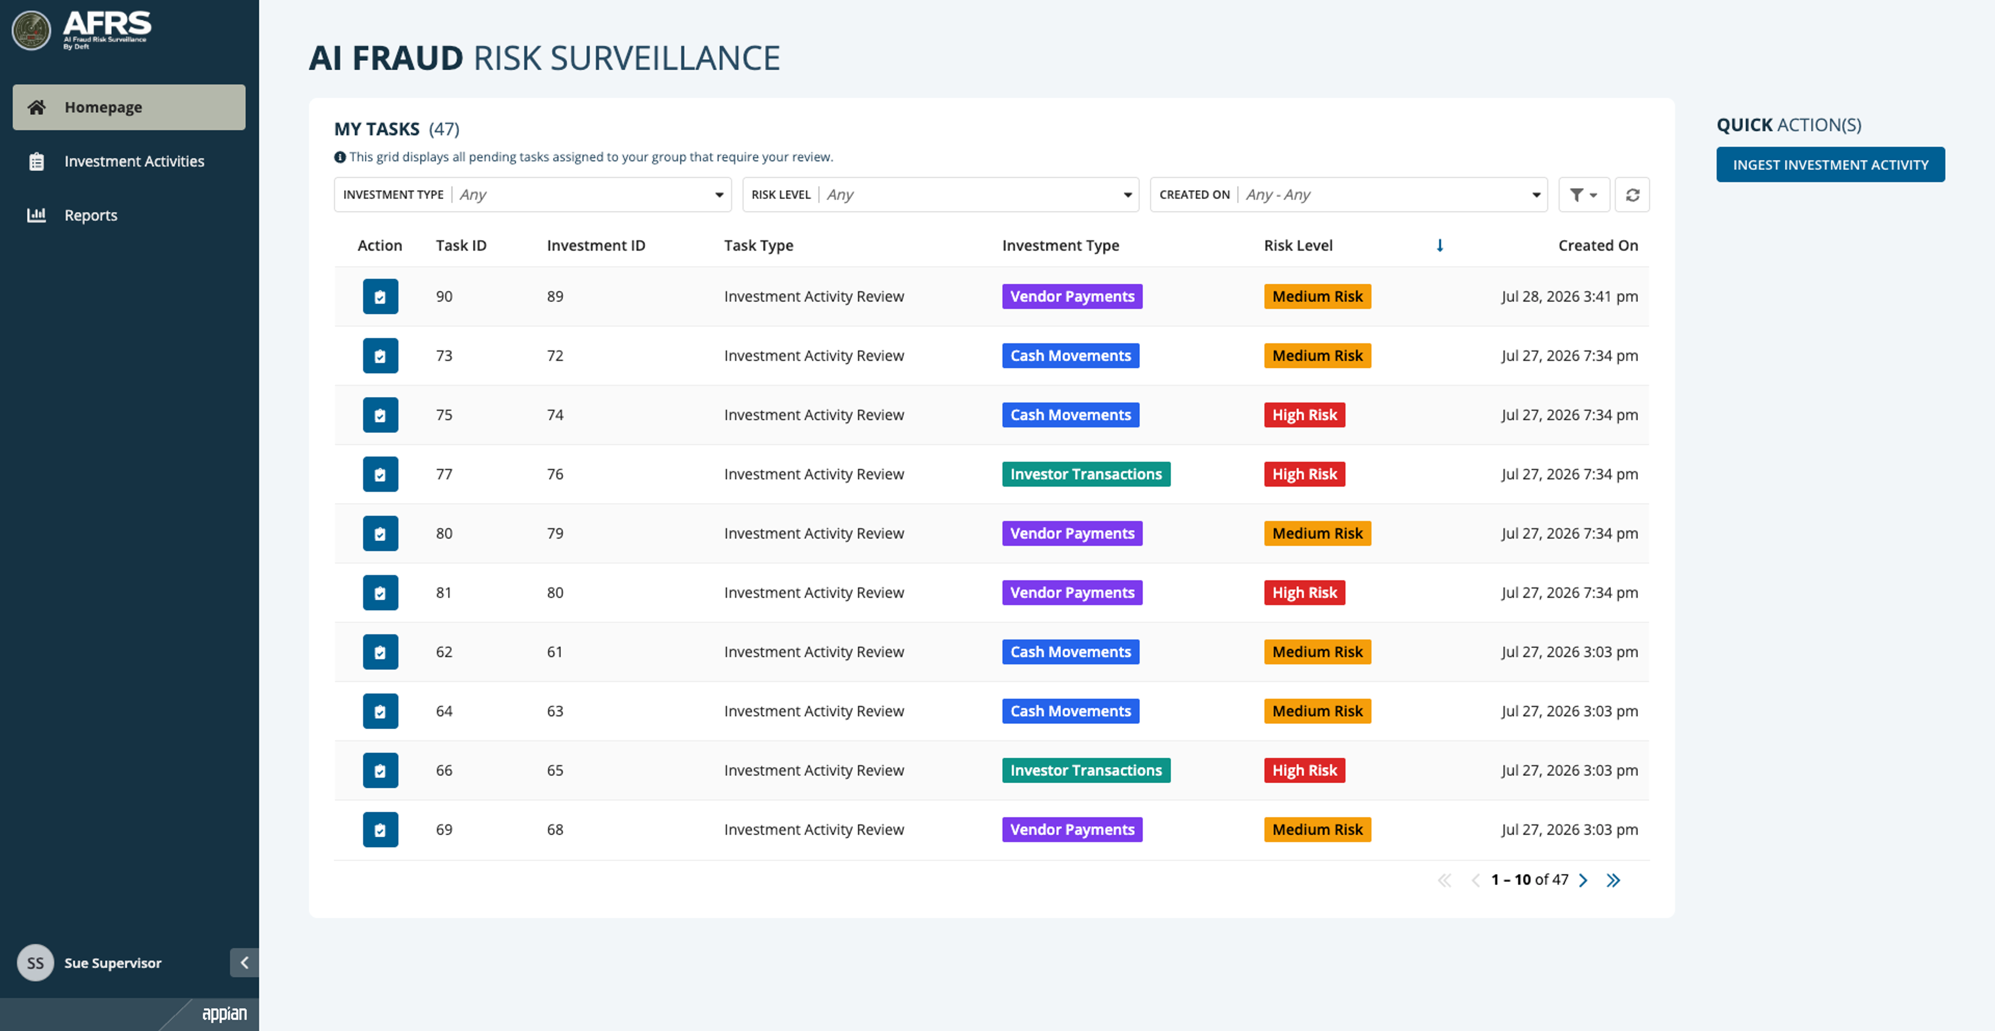Image resolution: width=1995 pixels, height=1031 pixels.
Task: Click the MY TASKS (47) heading
Action: (396, 129)
